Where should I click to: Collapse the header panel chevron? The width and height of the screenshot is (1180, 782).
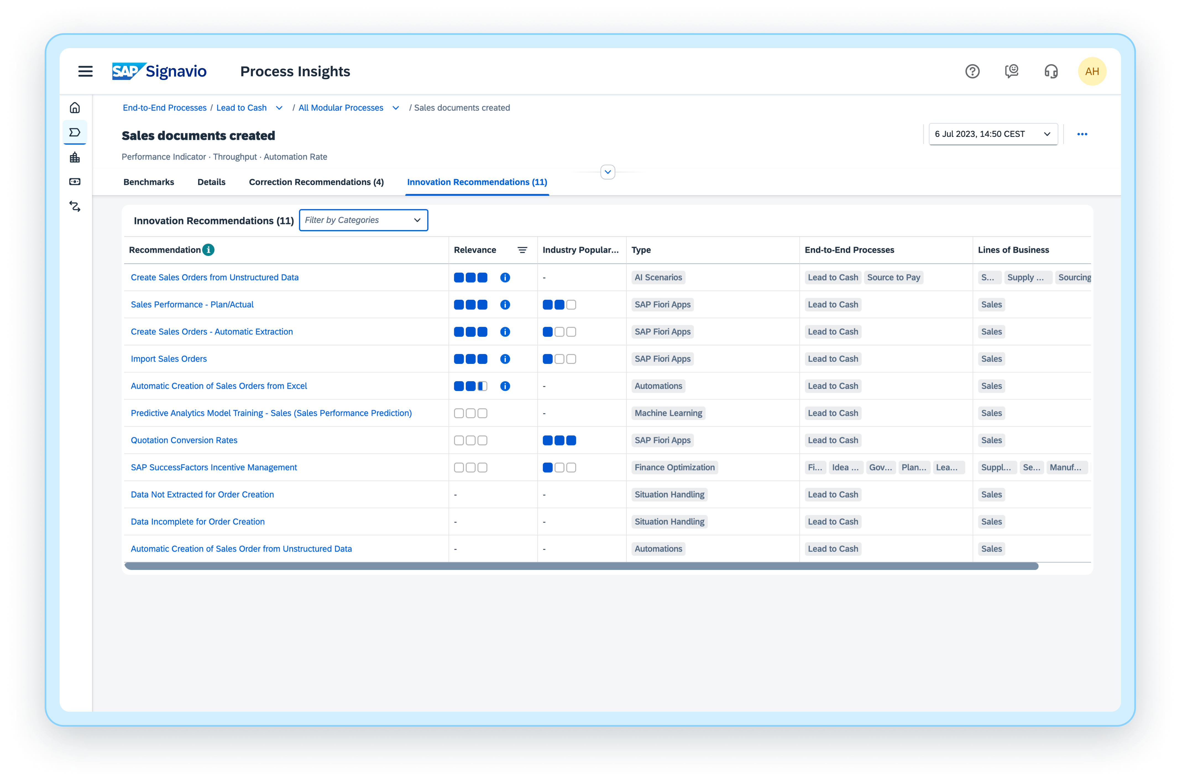pos(607,171)
